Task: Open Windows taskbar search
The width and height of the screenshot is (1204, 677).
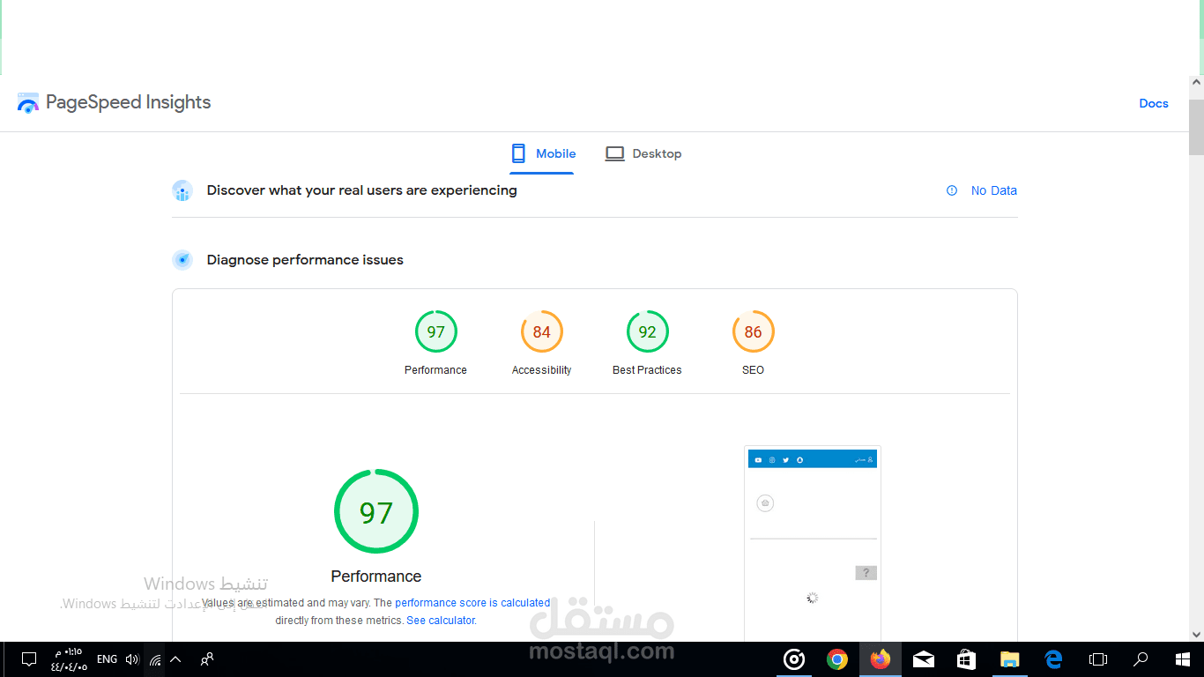Action: [1141, 659]
